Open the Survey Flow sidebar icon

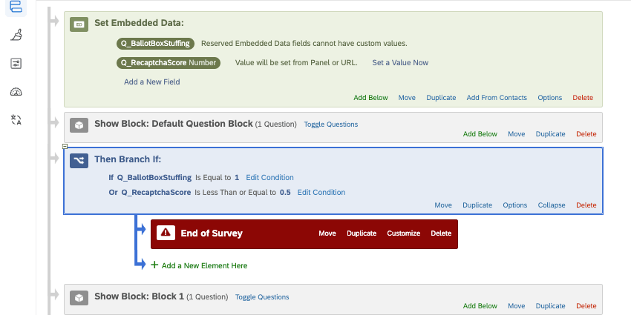coord(16,7)
